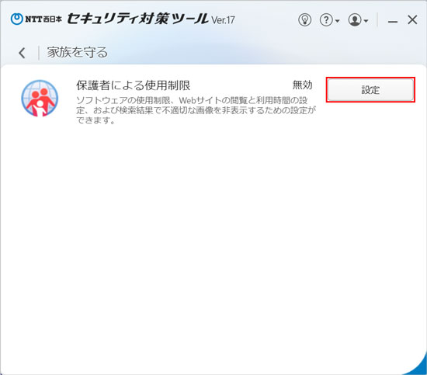Close the security tool window
The height and width of the screenshot is (375, 427).
coord(412,20)
